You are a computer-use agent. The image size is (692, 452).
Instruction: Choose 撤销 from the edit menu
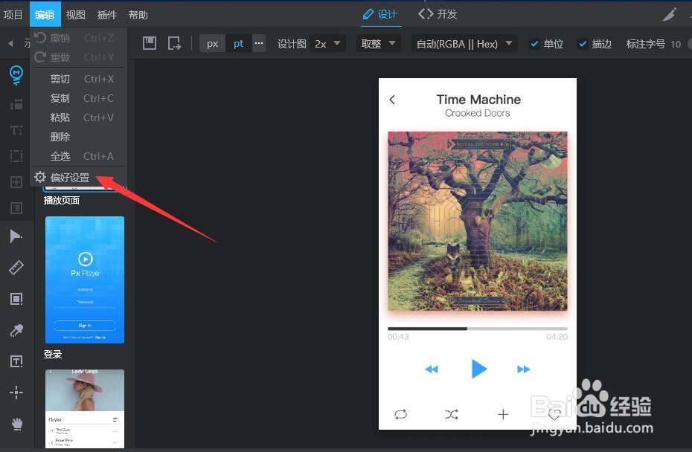pyautogui.click(x=79, y=38)
